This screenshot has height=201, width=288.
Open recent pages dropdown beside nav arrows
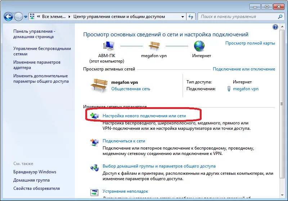point(26,17)
